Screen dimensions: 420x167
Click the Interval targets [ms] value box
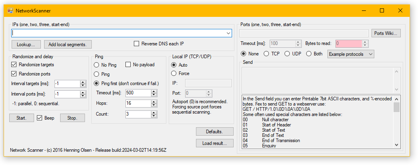coord(67,84)
